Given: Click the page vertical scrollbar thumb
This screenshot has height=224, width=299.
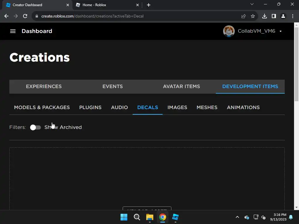Looking at the screenshot, I should point(296,64).
